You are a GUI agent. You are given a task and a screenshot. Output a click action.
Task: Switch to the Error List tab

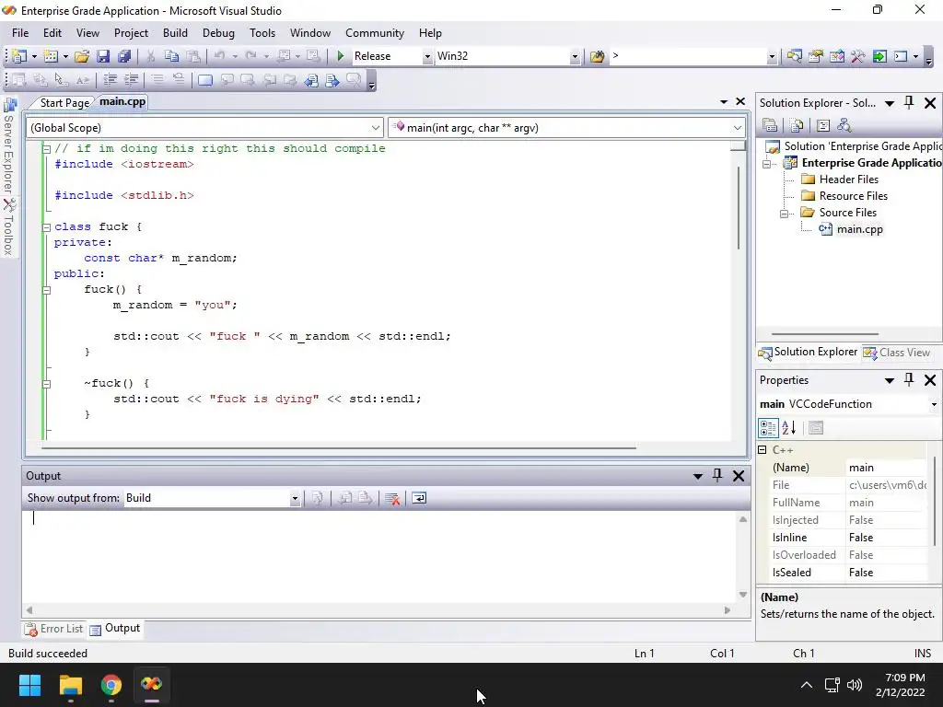tap(54, 629)
